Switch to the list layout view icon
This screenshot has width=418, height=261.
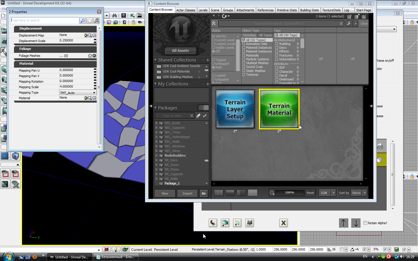219,193
